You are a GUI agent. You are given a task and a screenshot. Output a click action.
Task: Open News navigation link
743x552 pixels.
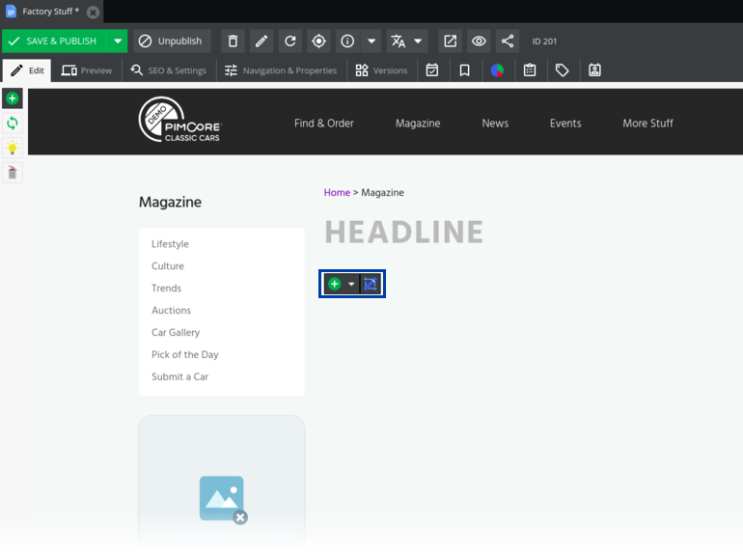[x=495, y=124]
